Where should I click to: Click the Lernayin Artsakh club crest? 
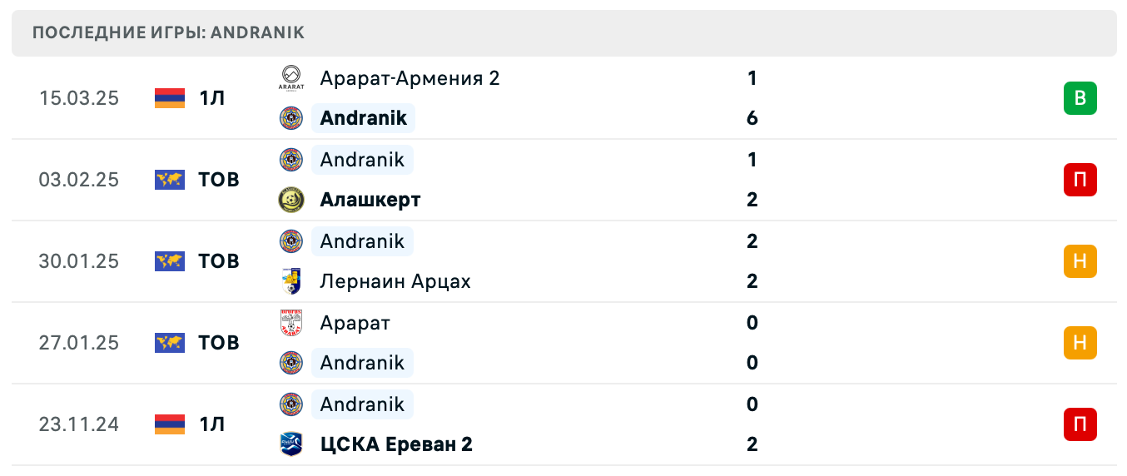pos(291,281)
